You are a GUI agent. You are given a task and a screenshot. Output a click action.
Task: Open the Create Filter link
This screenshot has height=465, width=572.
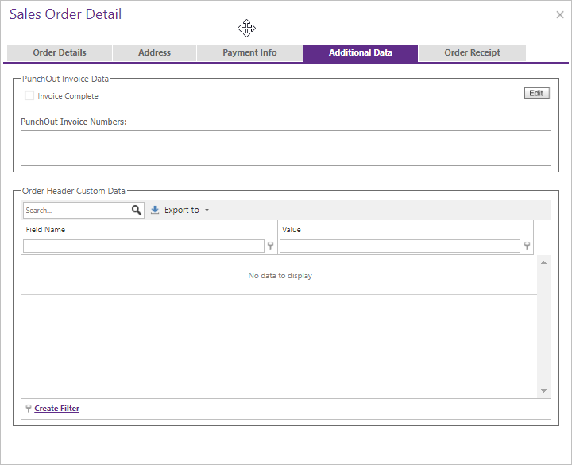click(x=56, y=409)
